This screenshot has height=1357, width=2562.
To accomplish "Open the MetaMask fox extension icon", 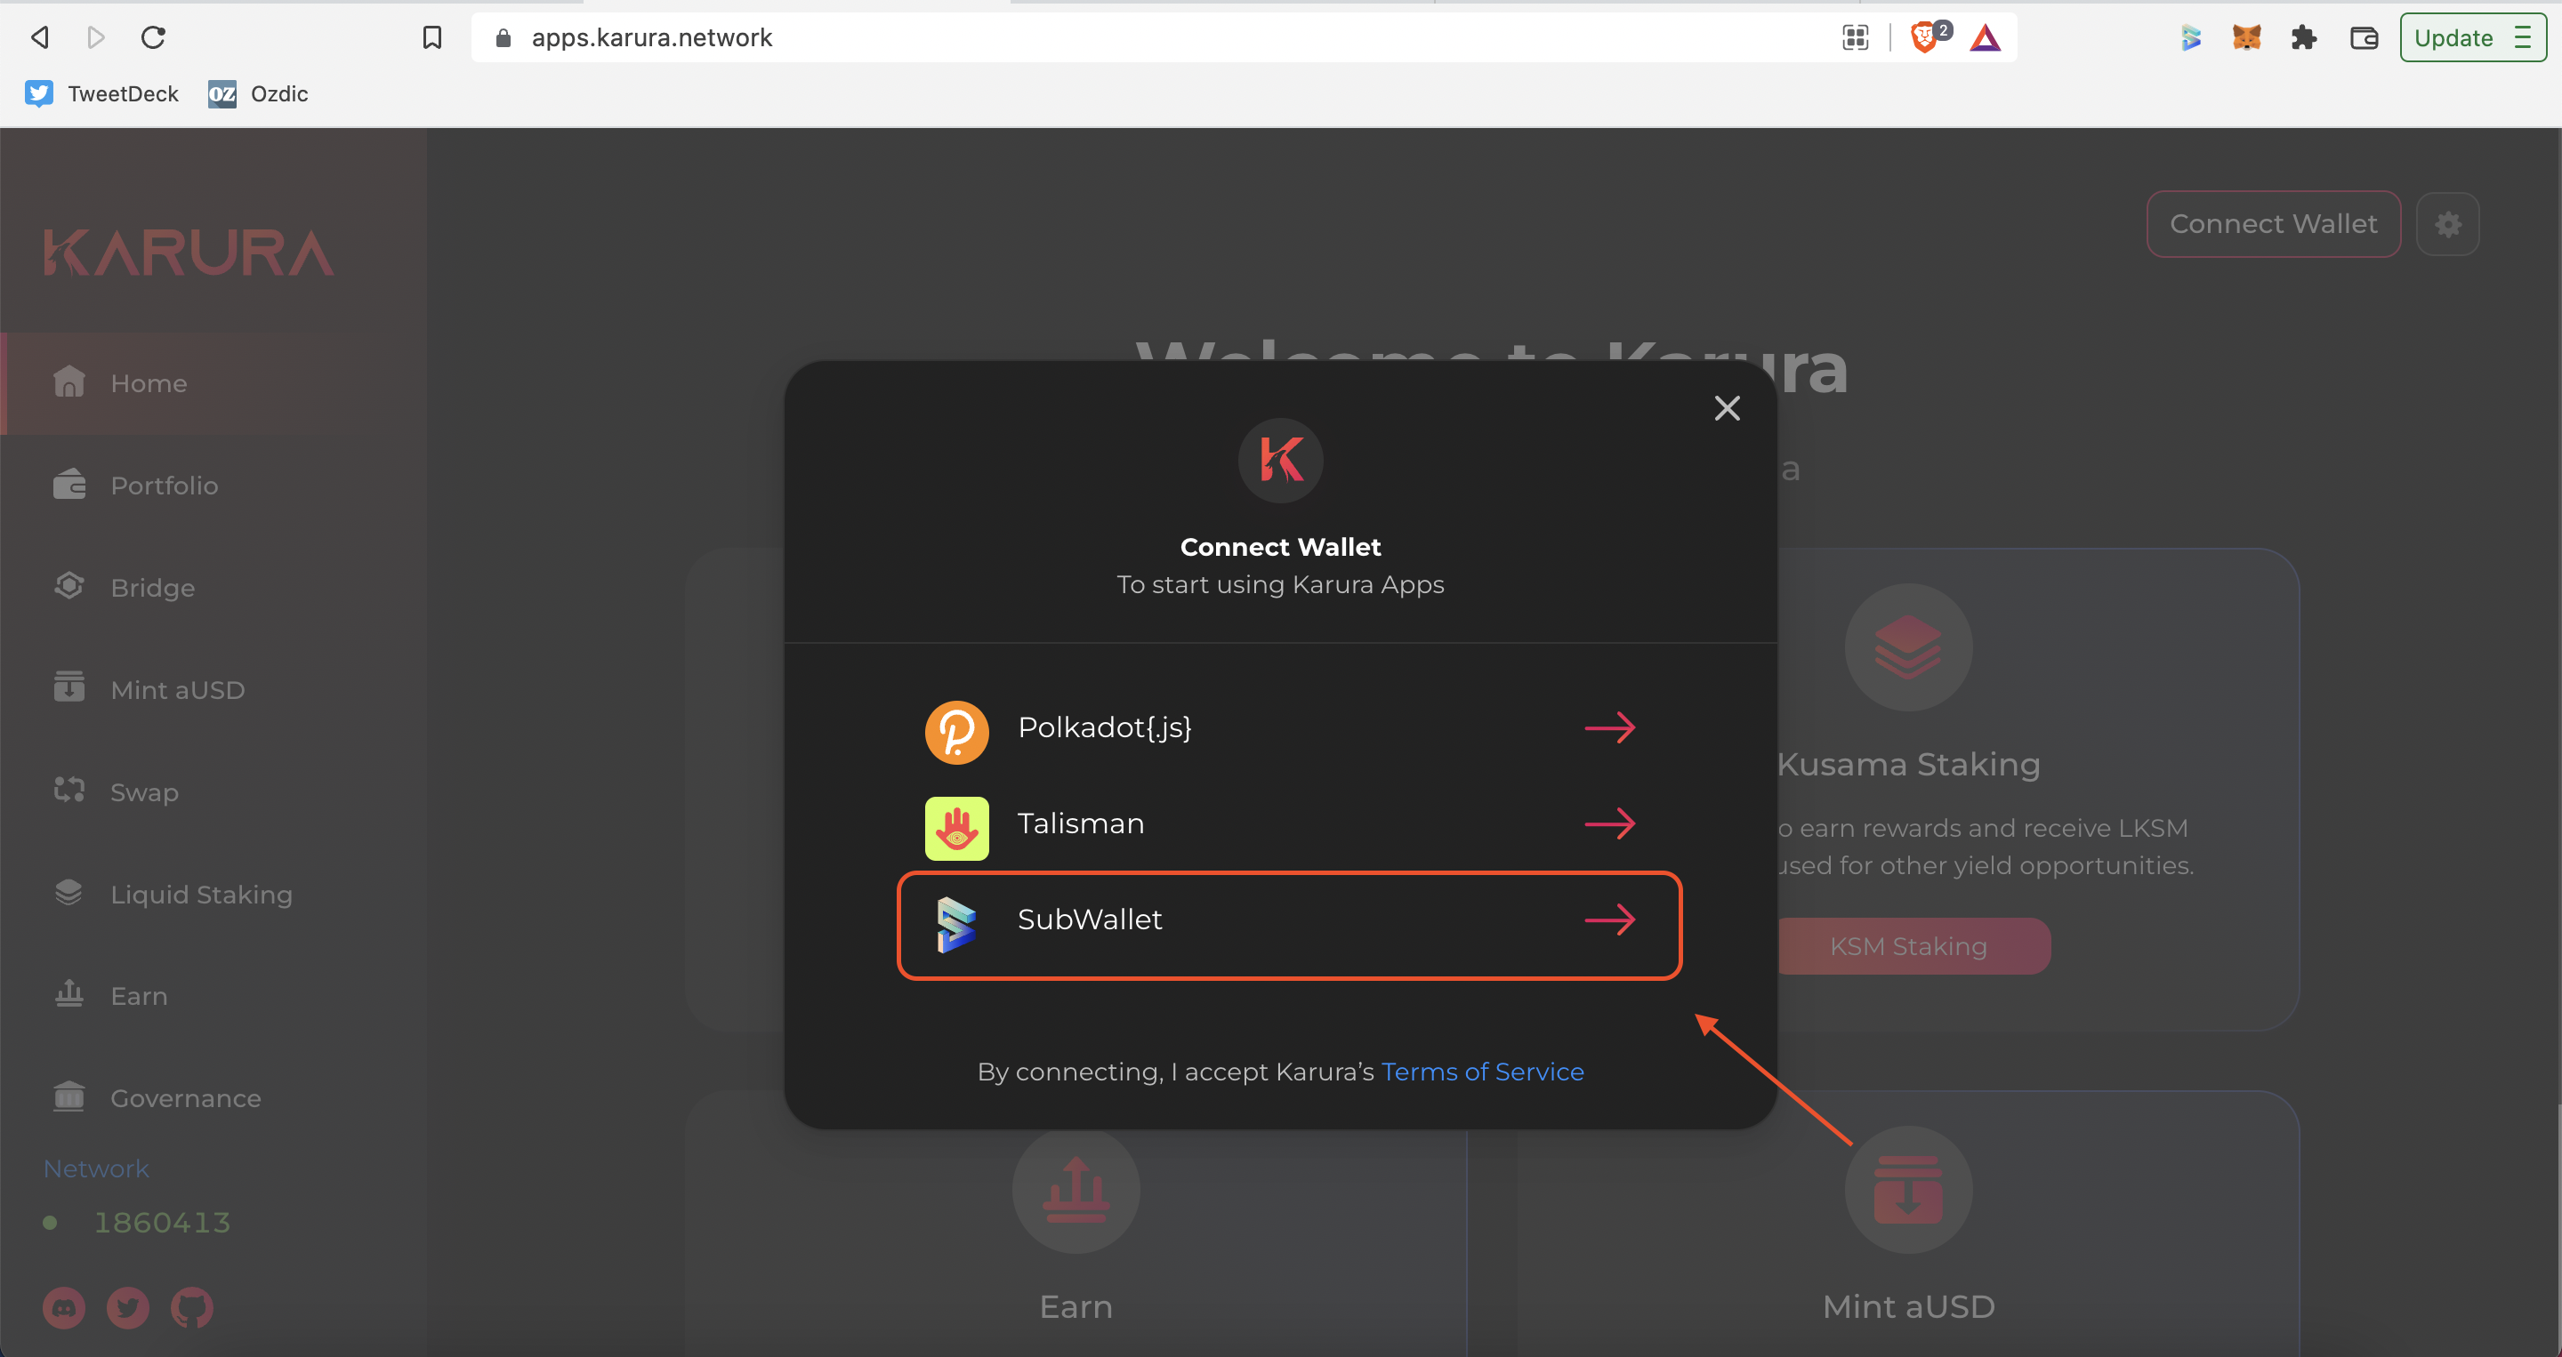I will [2247, 37].
